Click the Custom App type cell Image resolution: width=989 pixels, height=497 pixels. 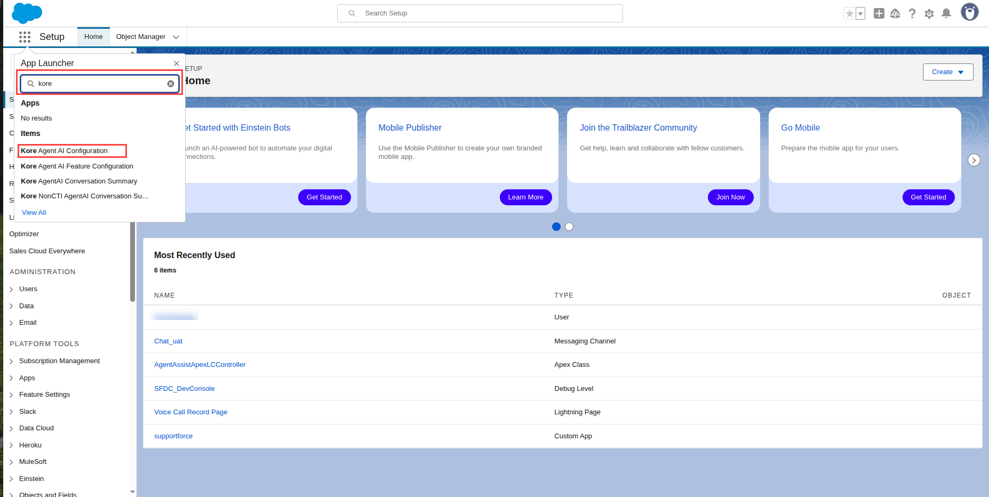pos(573,436)
